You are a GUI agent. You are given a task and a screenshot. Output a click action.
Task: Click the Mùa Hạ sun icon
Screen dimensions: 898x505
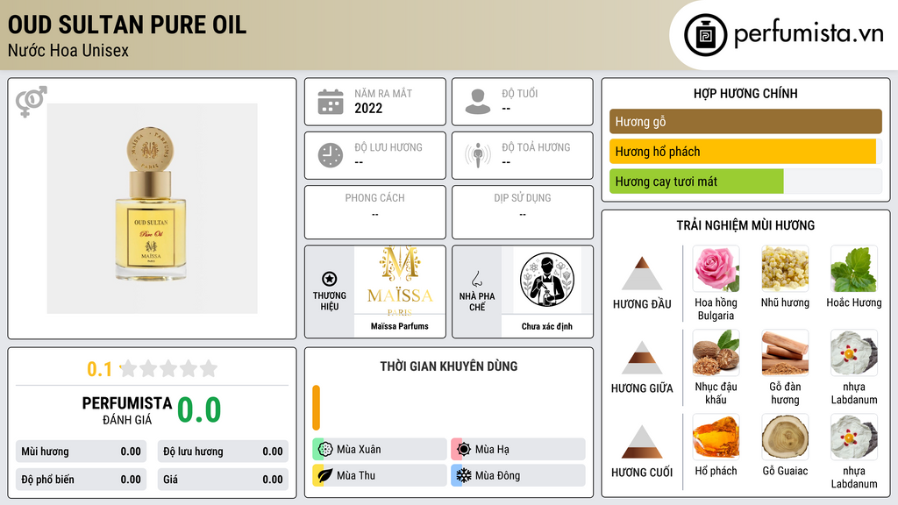464,450
